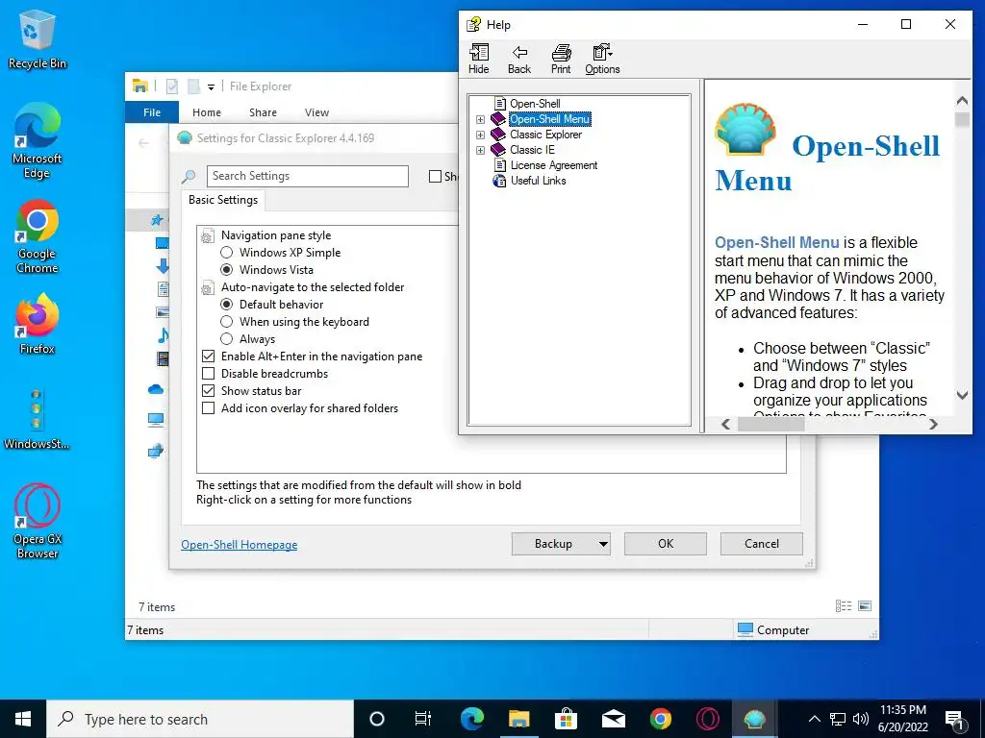This screenshot has width=985, height=738.
Task: Open the Backup dropdown button
Action: click(561, 544)
